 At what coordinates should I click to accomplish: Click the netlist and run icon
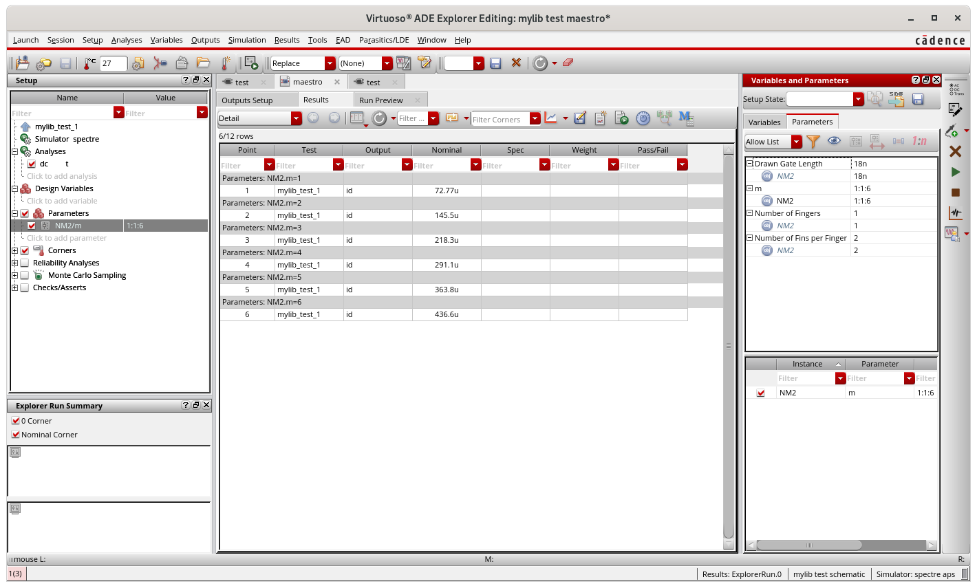[251, 63]
